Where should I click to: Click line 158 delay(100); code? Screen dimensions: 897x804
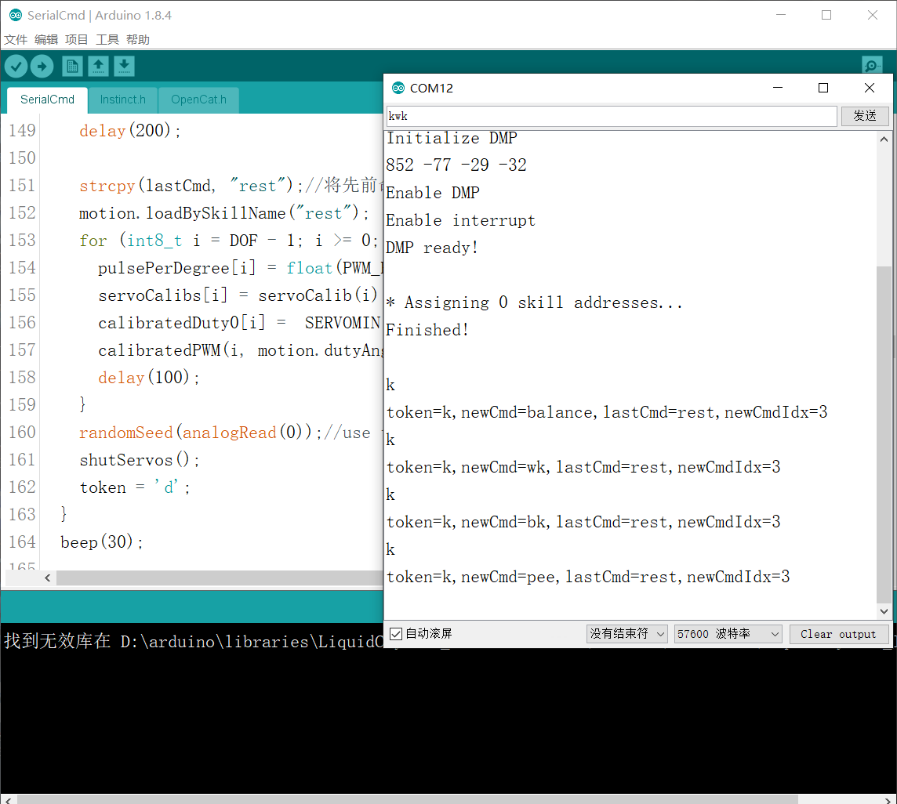[x=149, y=378]
